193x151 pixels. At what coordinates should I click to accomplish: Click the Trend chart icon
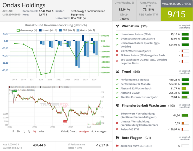[118, 72]
